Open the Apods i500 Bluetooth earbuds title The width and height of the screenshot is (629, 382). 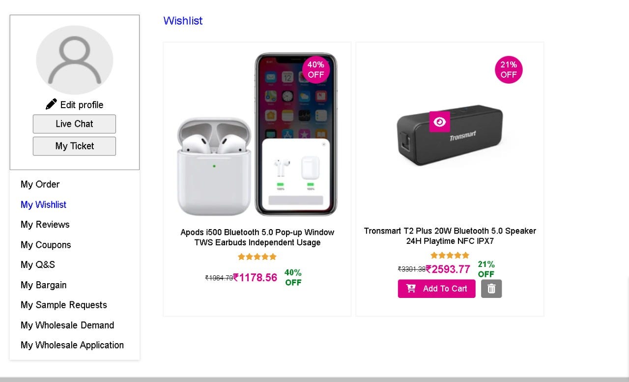click(x=257, y=237)
